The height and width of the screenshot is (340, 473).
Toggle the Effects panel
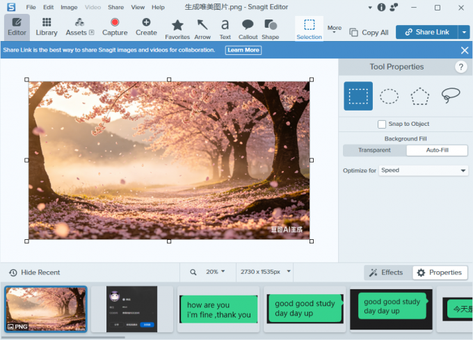point(387,273)
